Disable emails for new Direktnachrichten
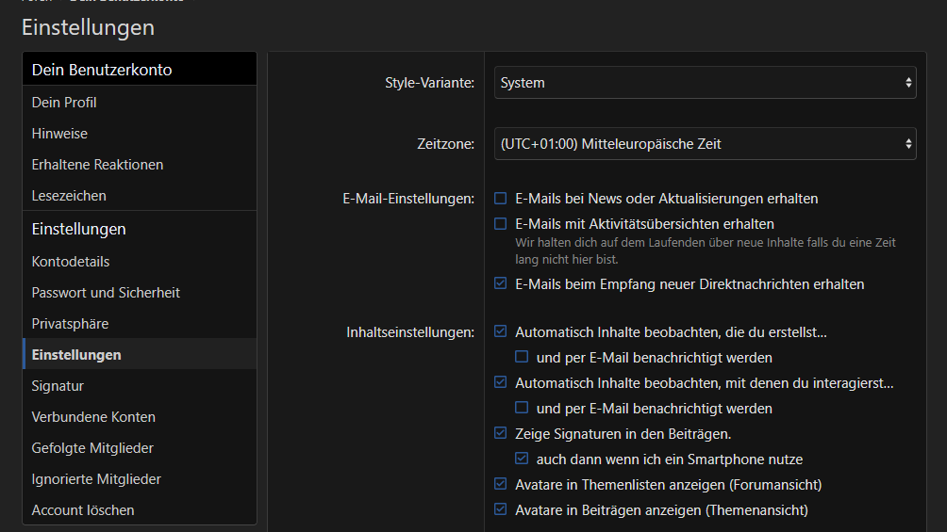This screenshot has width=947, height=532. click(x=501, y=283)
